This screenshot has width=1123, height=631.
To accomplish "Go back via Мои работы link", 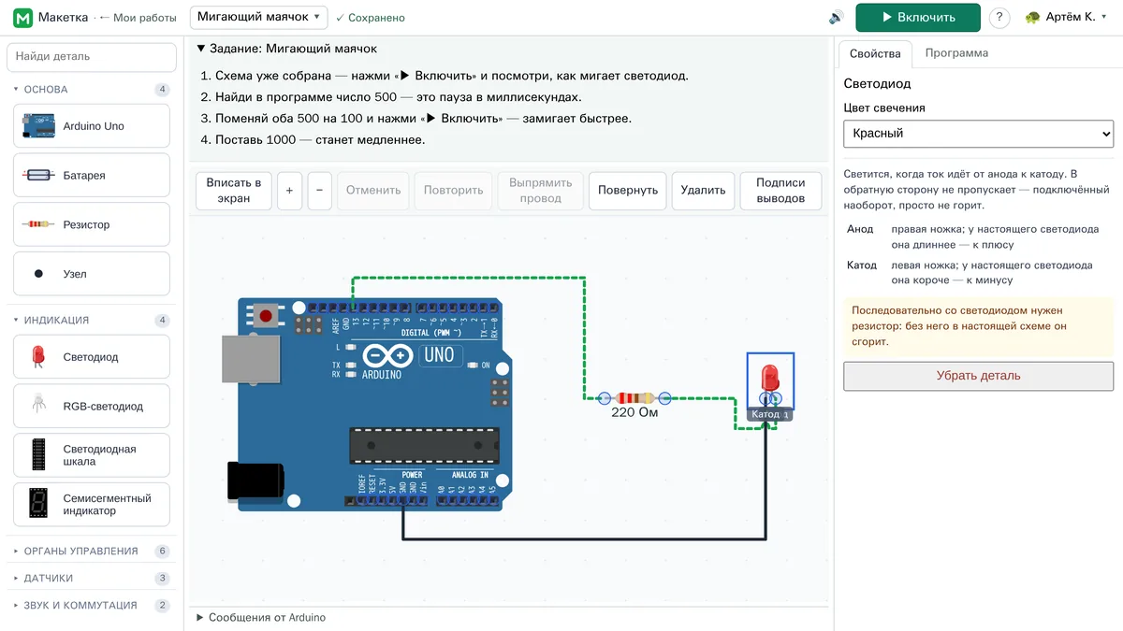I will (x=138, y=18).
